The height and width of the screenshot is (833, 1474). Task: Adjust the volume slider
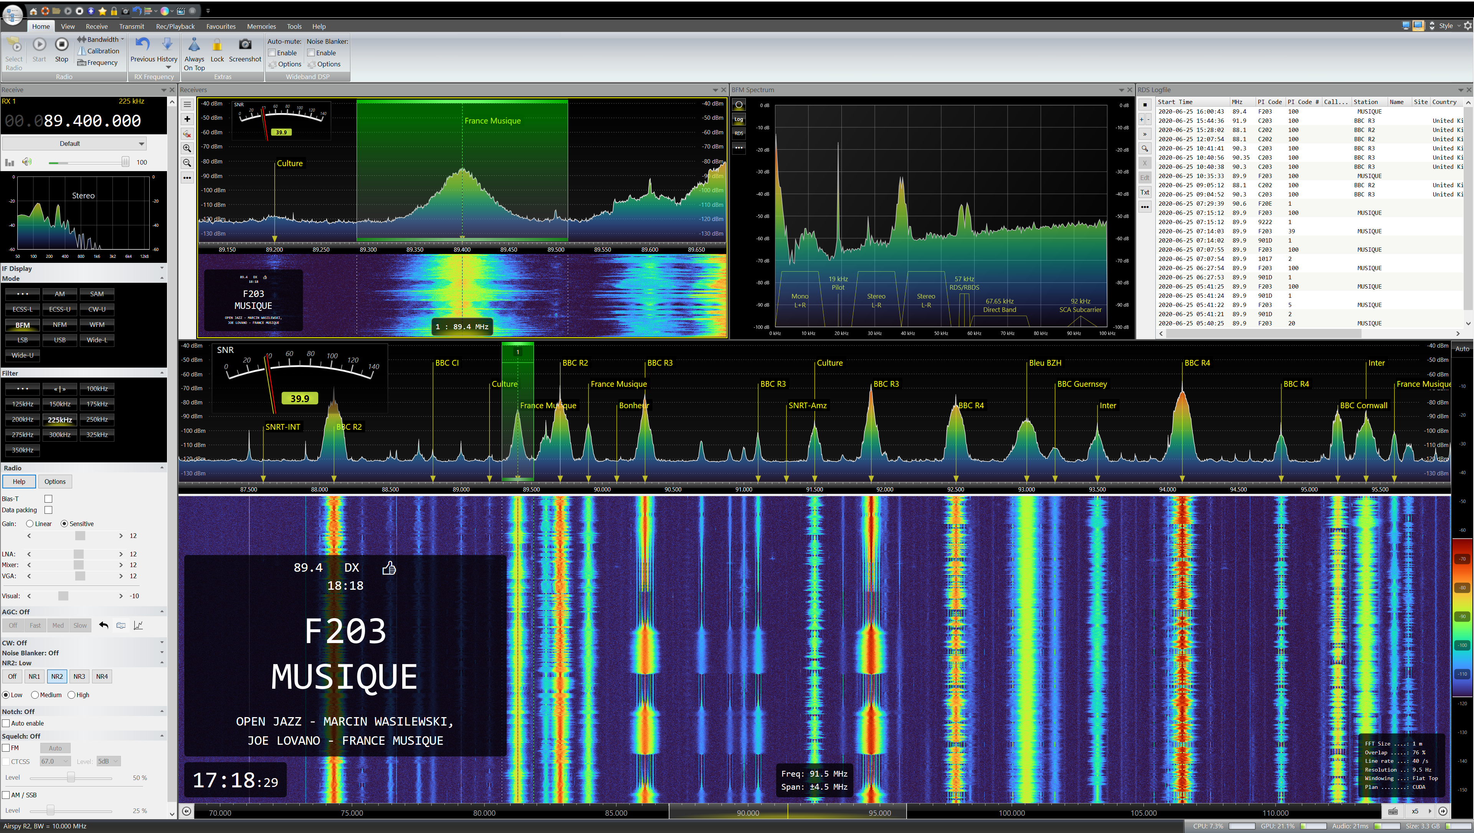125,162
